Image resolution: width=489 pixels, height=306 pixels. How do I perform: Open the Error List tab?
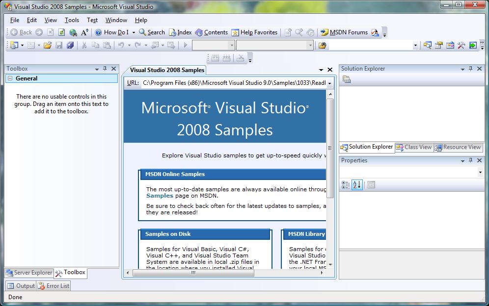[x=54, y=286]
